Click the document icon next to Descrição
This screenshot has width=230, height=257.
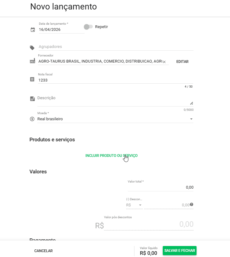32,98
